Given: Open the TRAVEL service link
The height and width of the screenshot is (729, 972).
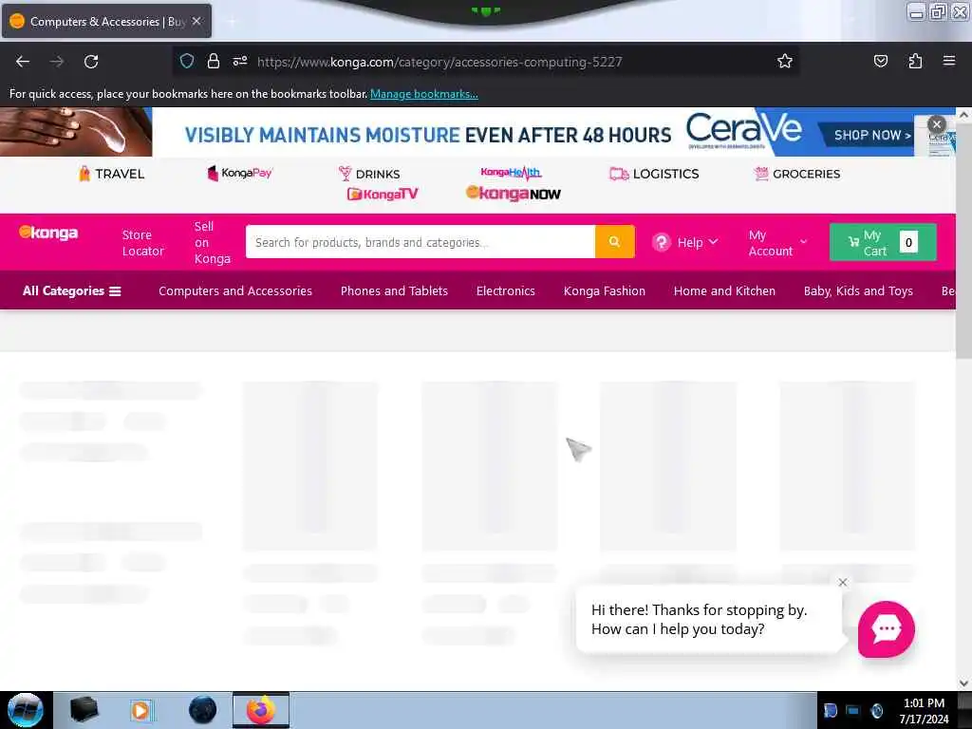Looking at the screenshot, I should [112, 174].
